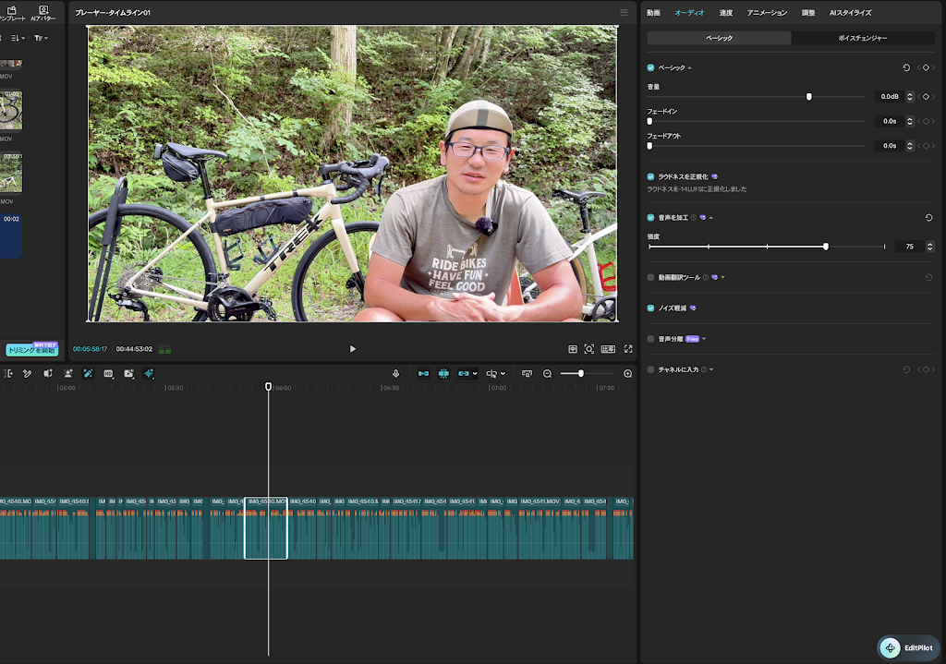Take a snapshot of the preview frame
Viewport: 946px width, 664px height.
pos(589,348)
